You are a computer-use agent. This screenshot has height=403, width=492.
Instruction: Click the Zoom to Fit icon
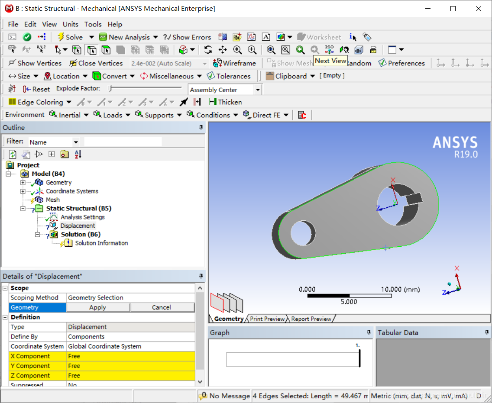(x=271, y=50)
